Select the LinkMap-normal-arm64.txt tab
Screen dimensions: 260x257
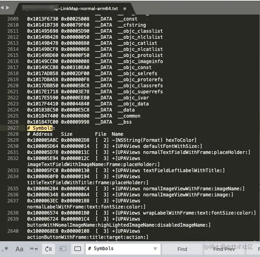tap(75, 8)
